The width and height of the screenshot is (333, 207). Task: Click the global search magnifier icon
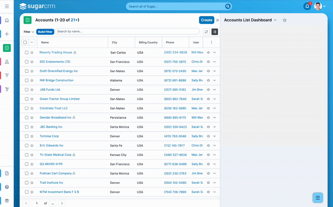228,6
